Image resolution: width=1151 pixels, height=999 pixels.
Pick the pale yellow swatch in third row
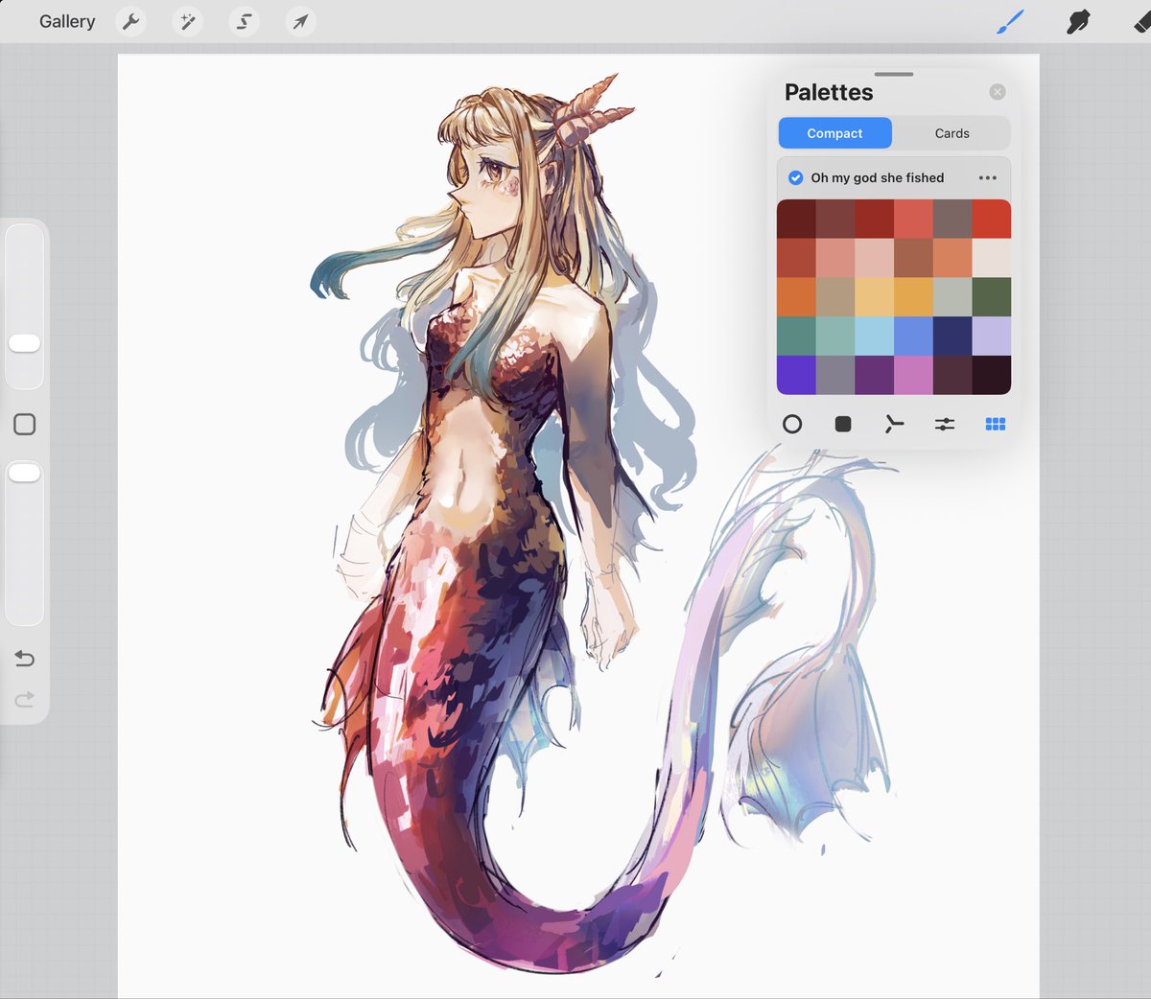point(874,297)
